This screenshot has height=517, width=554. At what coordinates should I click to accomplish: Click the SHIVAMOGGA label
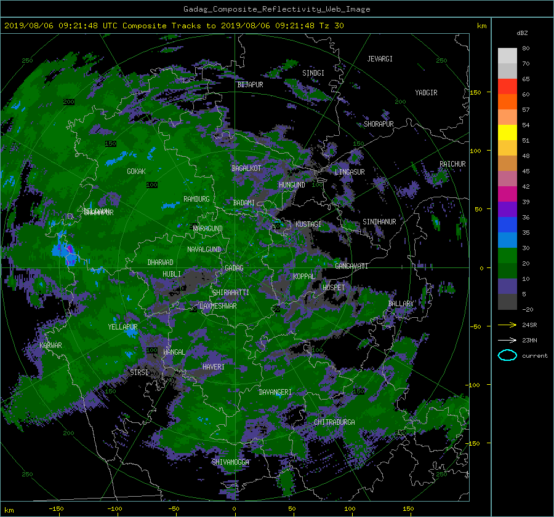point(230,462)
